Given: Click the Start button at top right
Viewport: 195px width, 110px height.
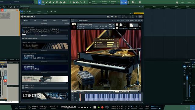Looking at the screenshot, I should 182,2.
